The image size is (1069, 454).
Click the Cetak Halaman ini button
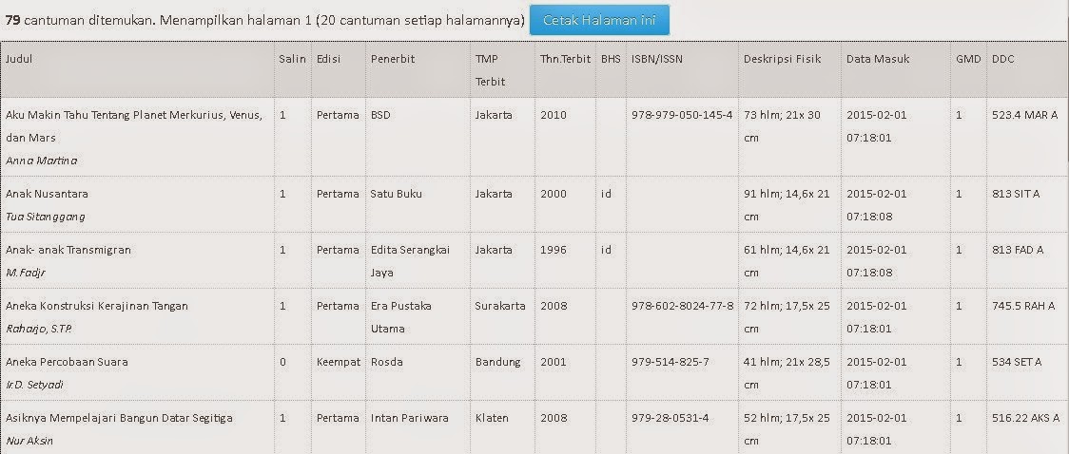(x=599, y=20)
